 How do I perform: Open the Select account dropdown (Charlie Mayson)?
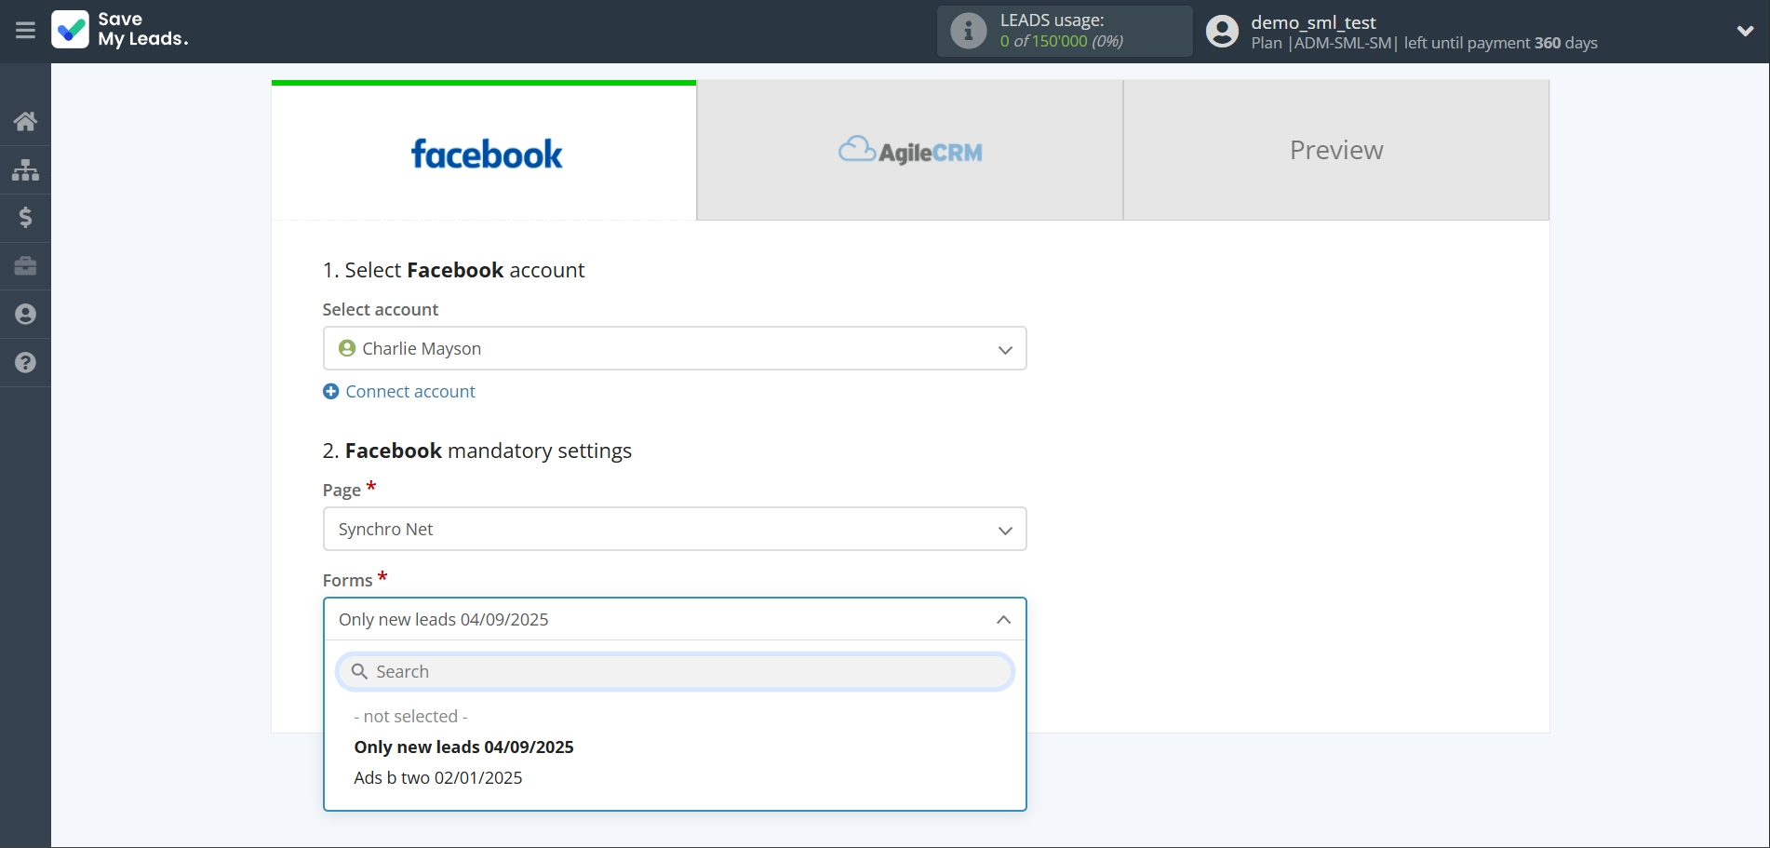click(674, 348)
